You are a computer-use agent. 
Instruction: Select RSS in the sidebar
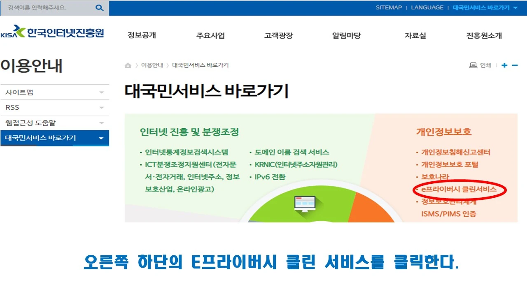(55, 108)
